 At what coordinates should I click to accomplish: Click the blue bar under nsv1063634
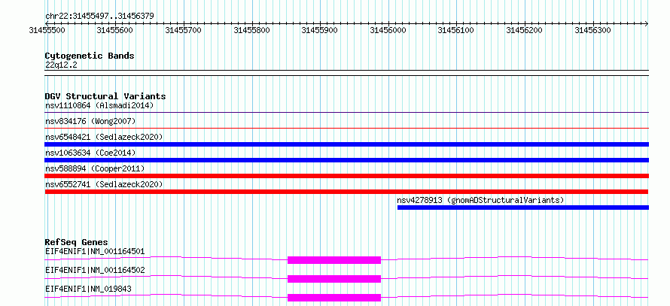click(346, 160)
